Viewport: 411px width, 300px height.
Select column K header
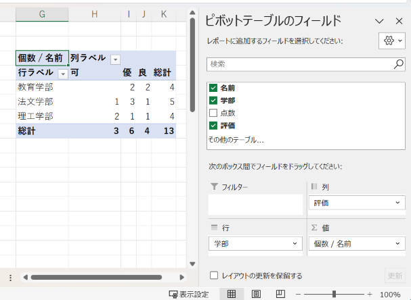(164, 14)
